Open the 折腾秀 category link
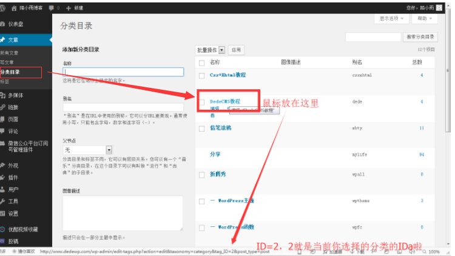This screenshot has height=256, width=455. pyautogui.click(x=218, y=173)
